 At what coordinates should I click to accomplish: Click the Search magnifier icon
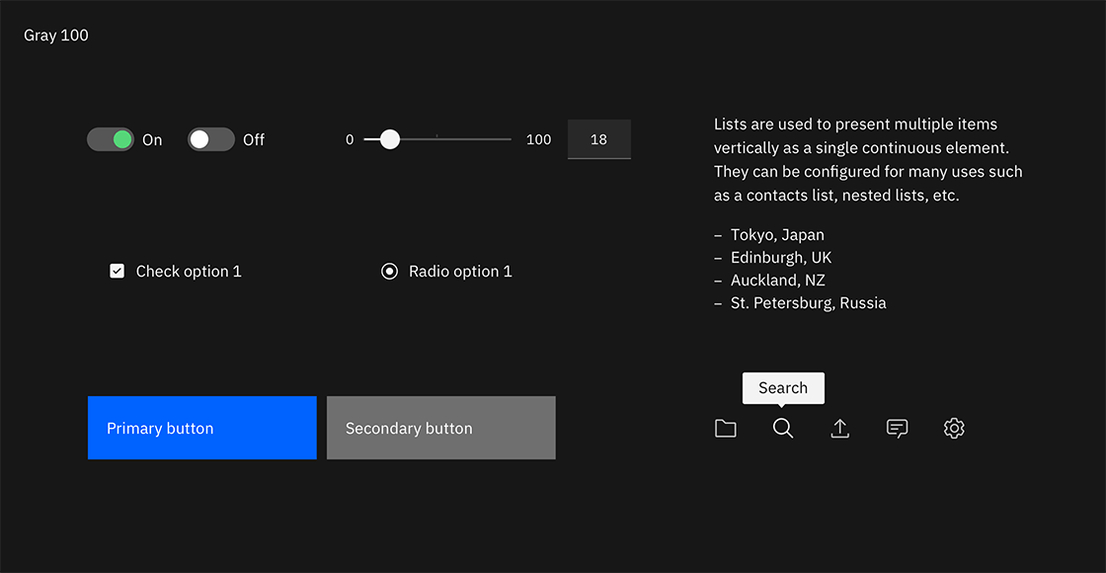(782, 428)
